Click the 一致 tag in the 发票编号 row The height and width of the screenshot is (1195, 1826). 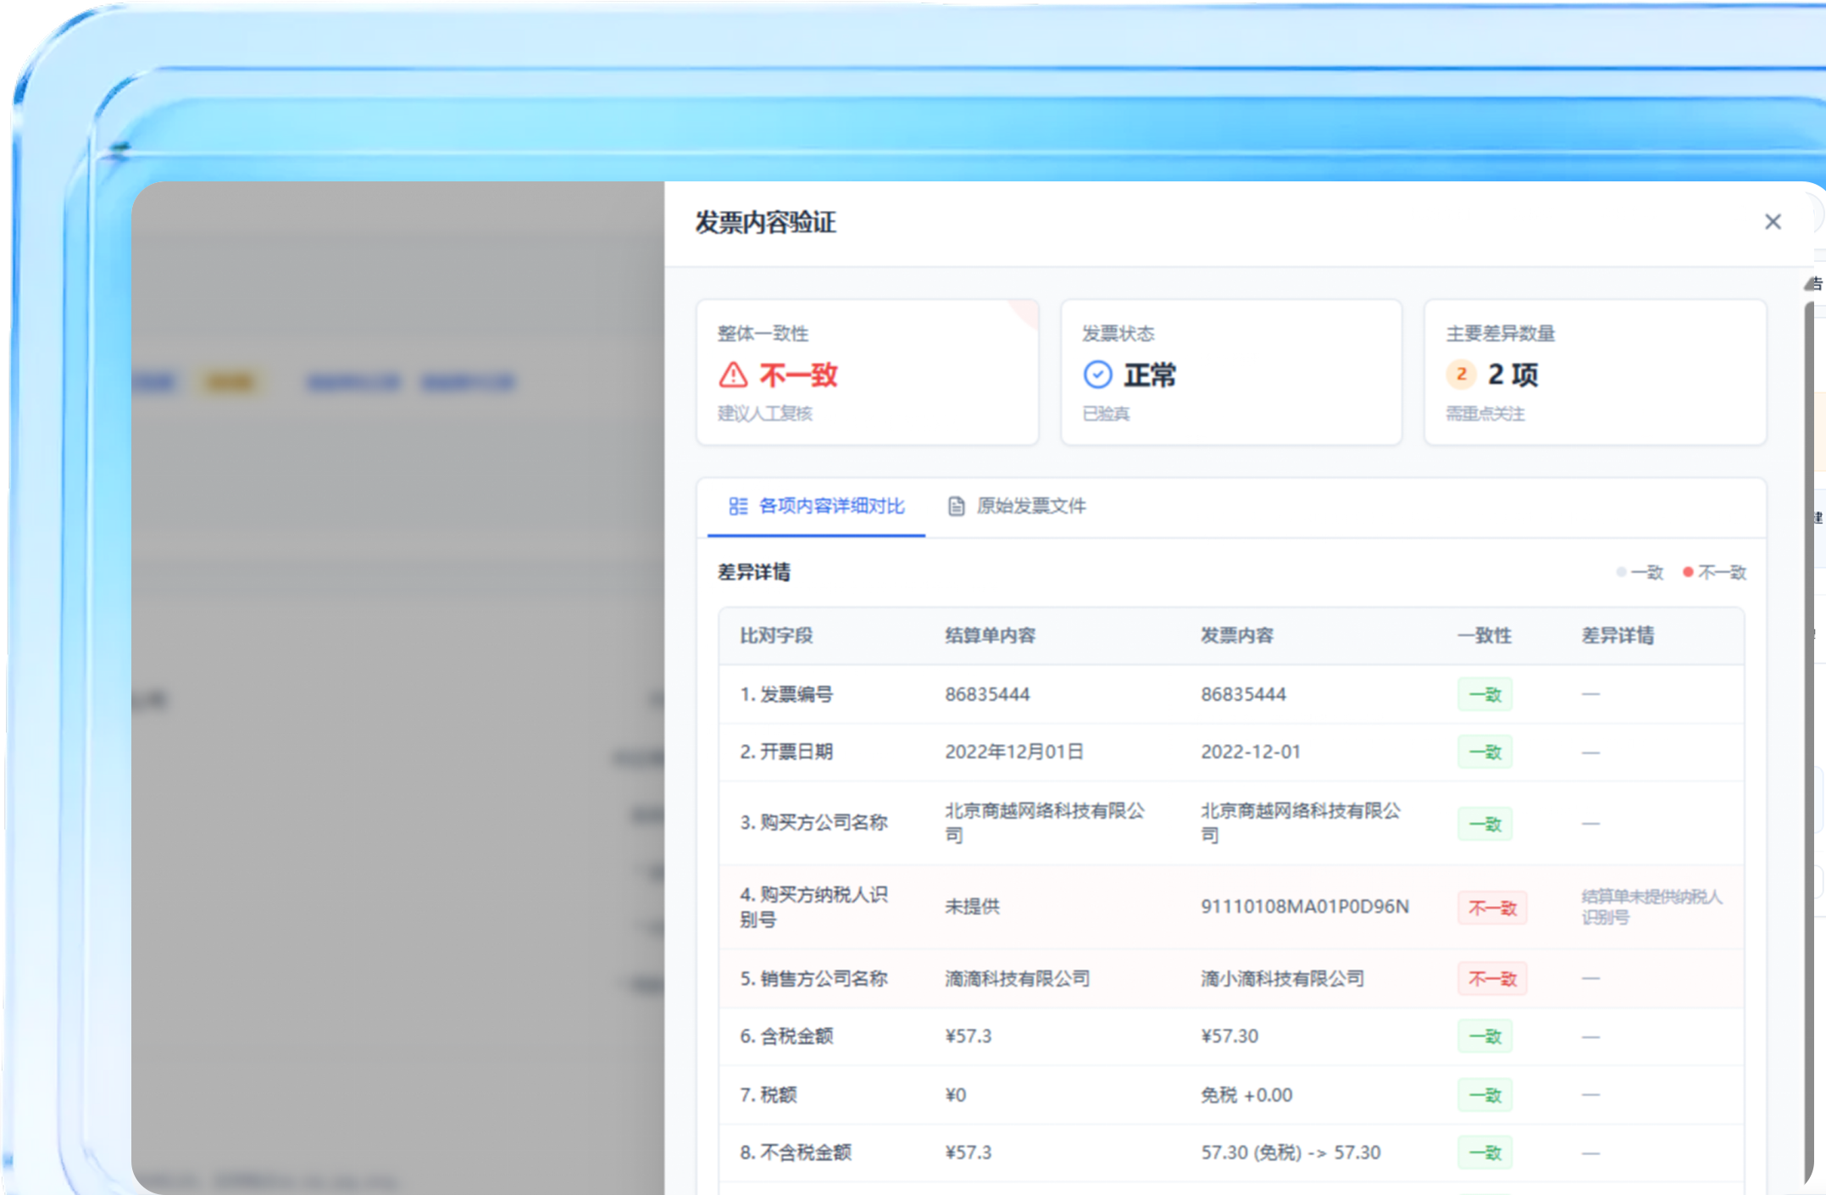[1485, 695]
